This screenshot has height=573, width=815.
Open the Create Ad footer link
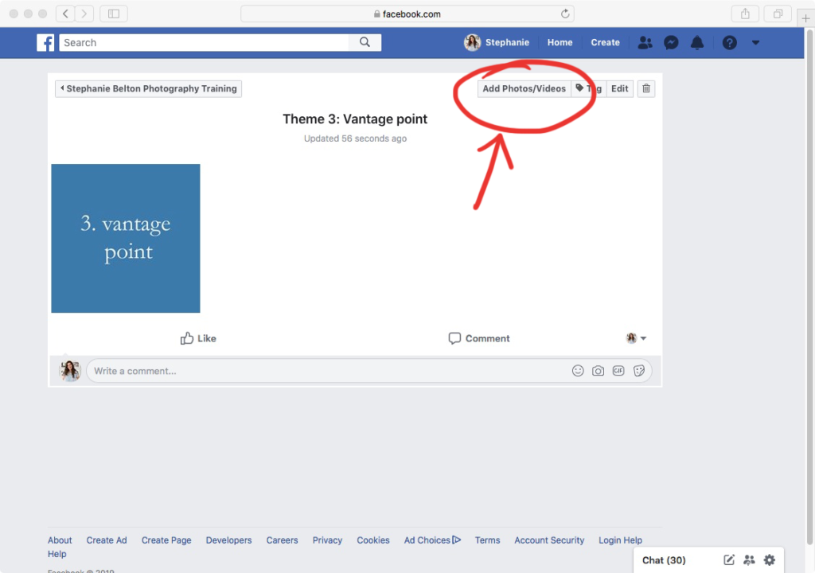(107, 540)
